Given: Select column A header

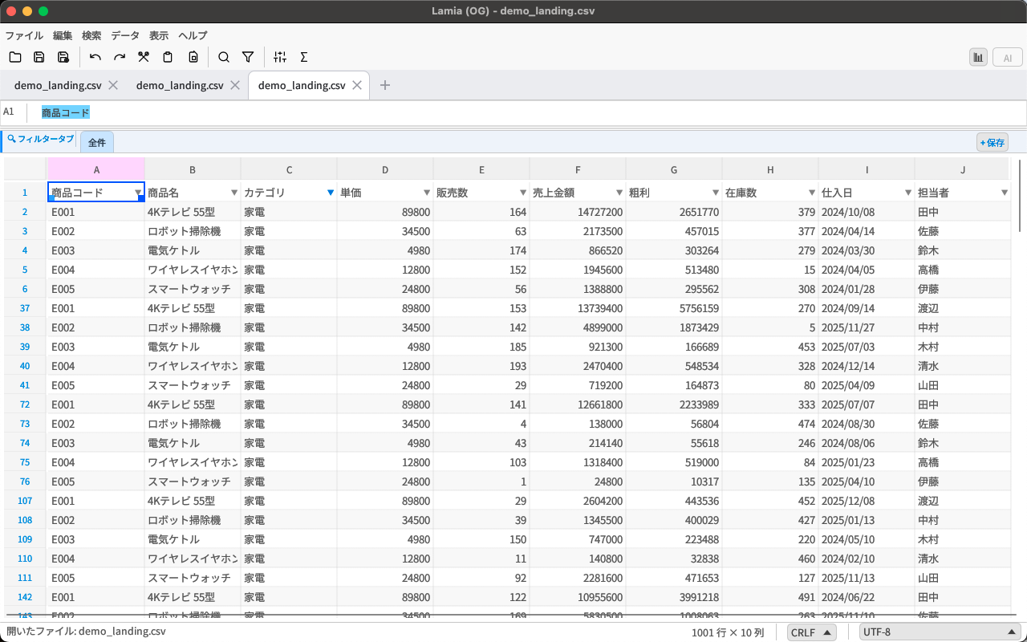Looking at the screenshot, I should (96, 169).
